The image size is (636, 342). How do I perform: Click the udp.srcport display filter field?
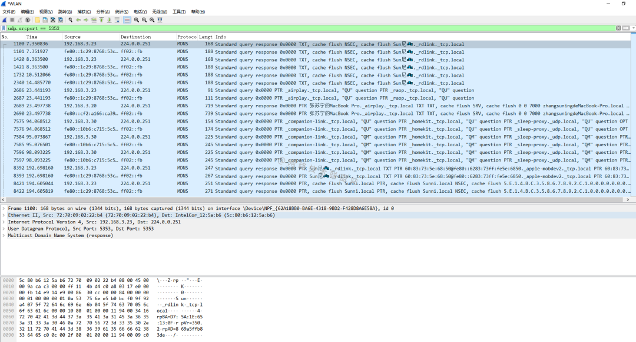[311, 28]
